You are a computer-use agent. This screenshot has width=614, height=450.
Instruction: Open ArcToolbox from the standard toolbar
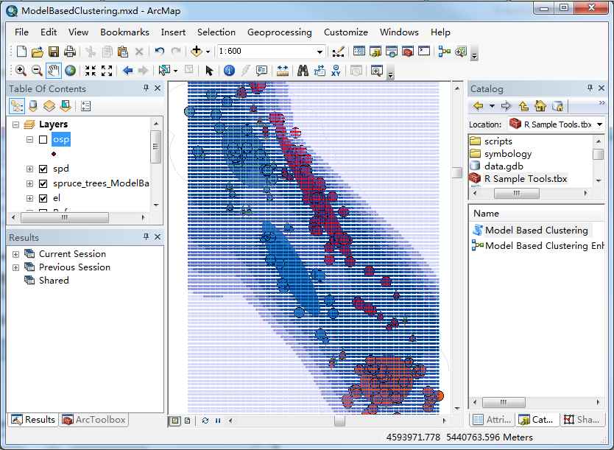point(408,52)
